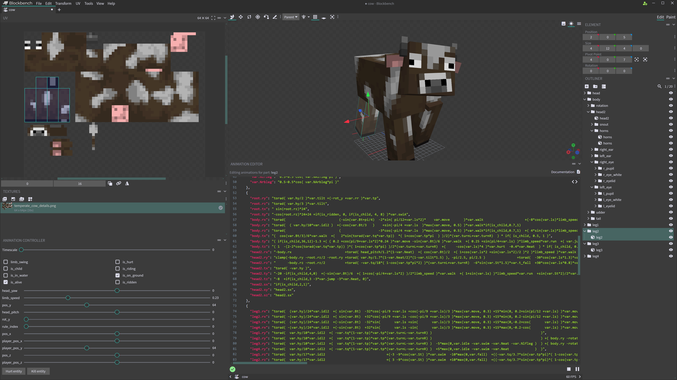Collapse the horns group
The image size is (677, 380).
click(592, 131)
